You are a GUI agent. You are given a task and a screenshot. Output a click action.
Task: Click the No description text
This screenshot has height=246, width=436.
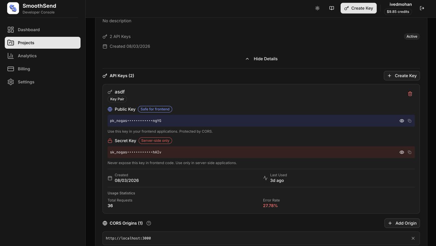coord(117,21)
